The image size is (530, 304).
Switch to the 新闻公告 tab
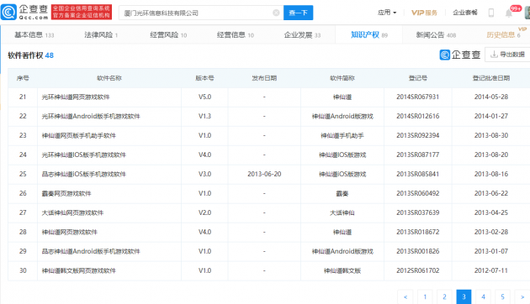click(436, 34)
